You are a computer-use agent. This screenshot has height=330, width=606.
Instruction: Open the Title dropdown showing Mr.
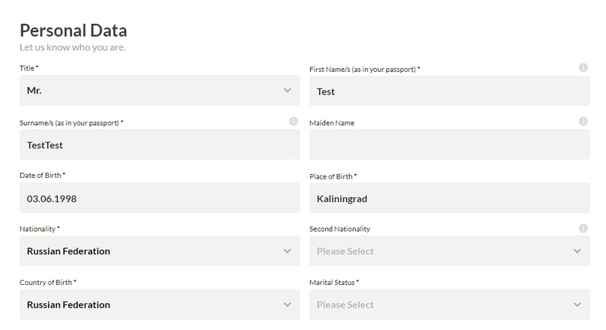coord(160,90)
